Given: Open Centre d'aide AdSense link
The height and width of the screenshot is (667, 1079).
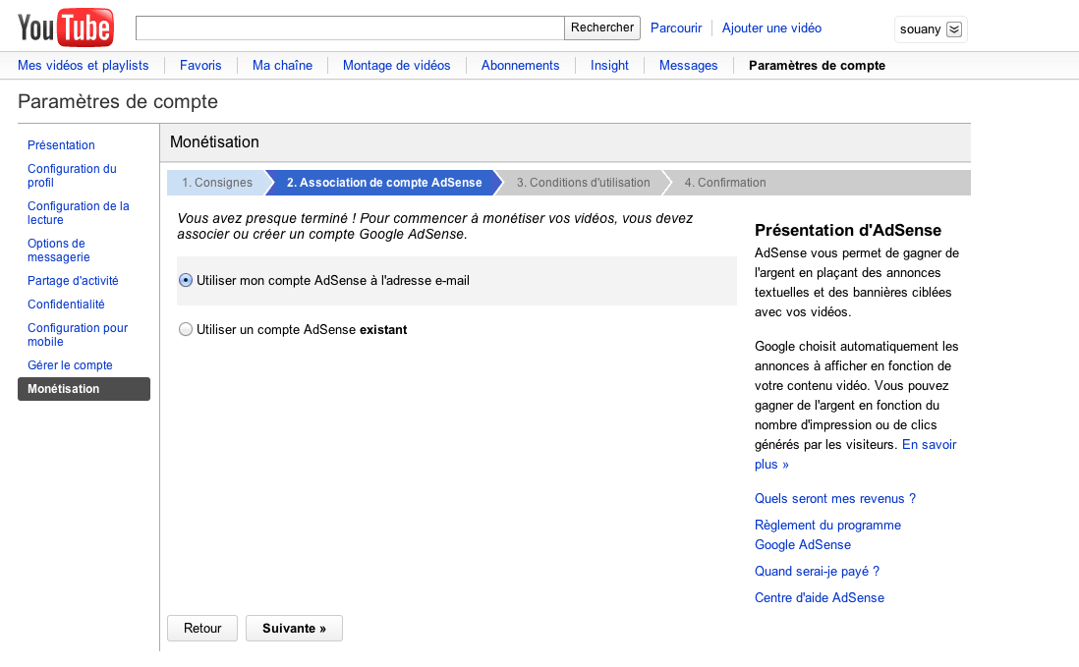Looking at the screenshot, I should coord(819,597).
